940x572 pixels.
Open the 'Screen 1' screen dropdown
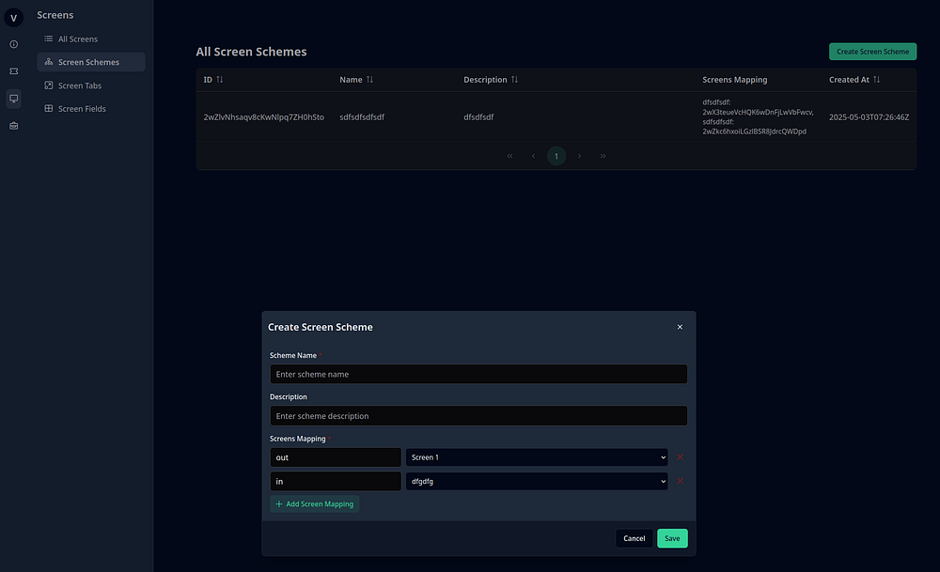(536, 457)
